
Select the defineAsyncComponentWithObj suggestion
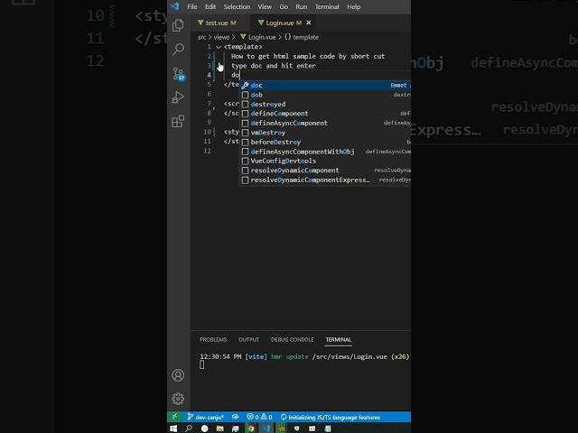[325, 152]
